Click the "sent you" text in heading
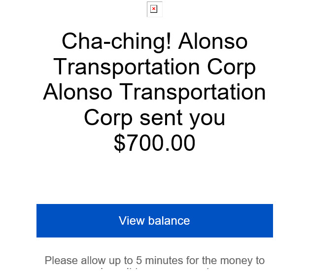 182,118
